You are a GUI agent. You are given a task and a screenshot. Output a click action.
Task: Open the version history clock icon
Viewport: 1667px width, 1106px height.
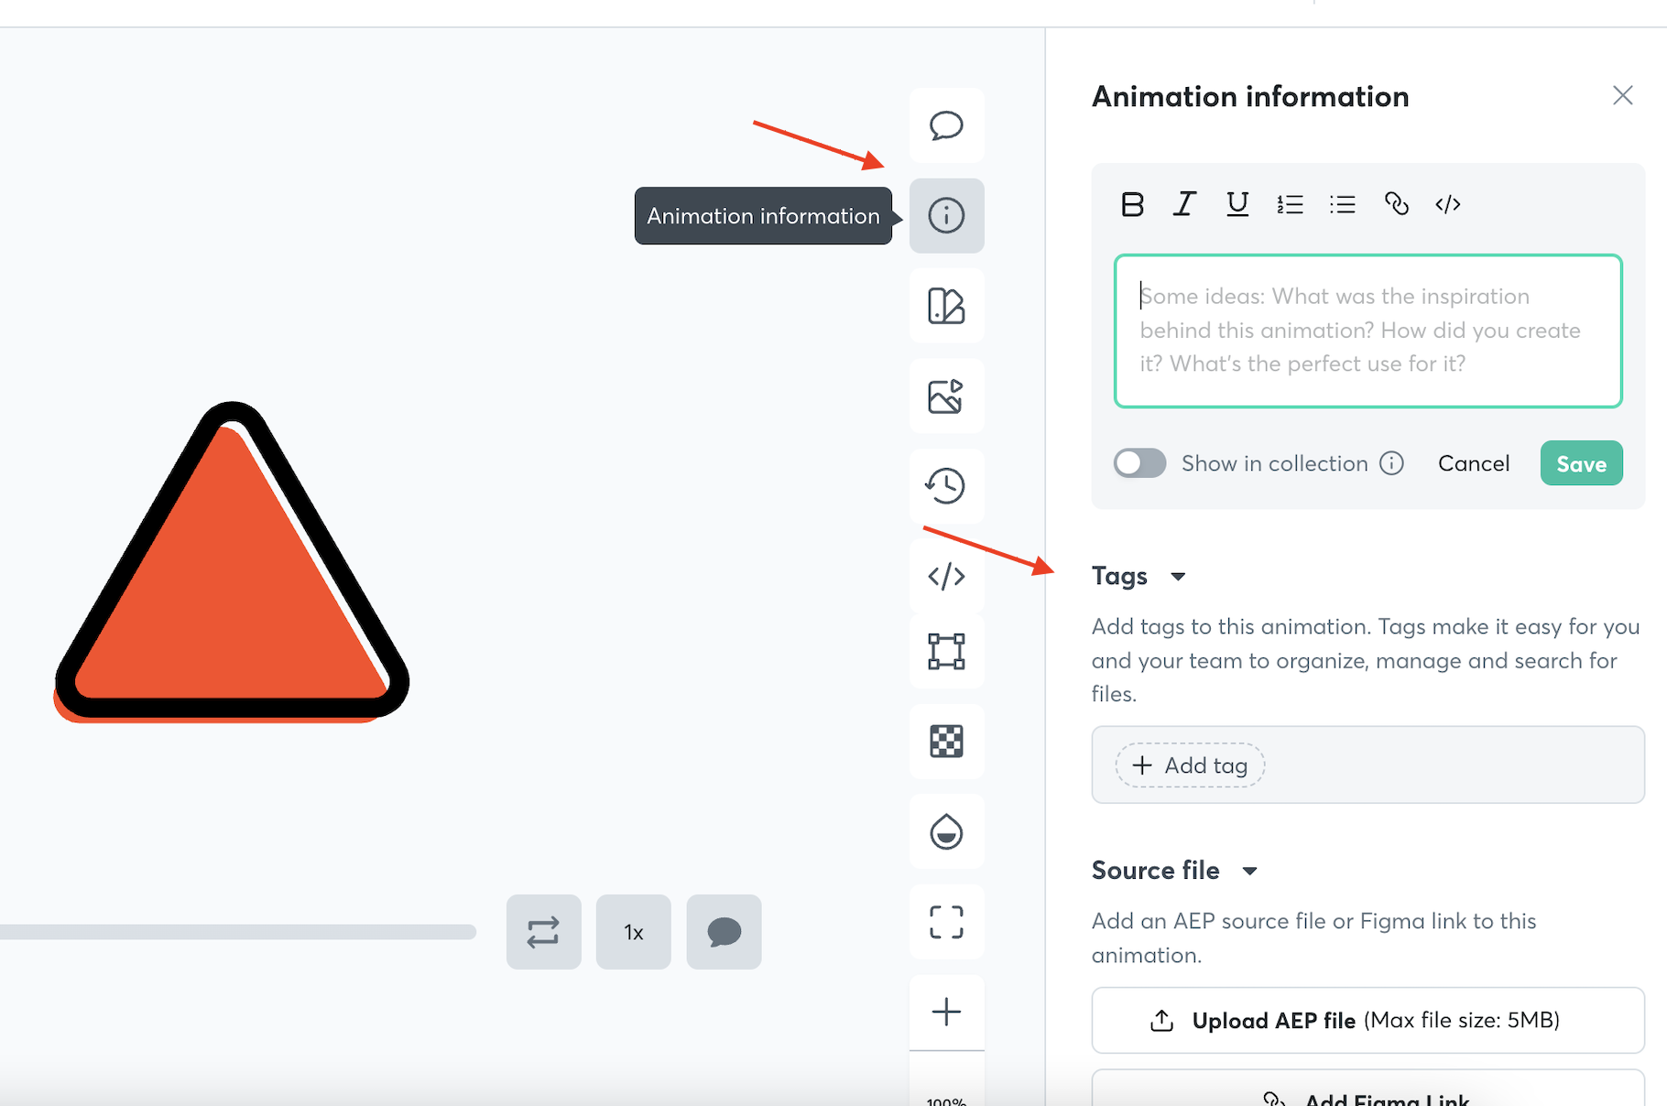pyautogui.click(x=946, y=485)
